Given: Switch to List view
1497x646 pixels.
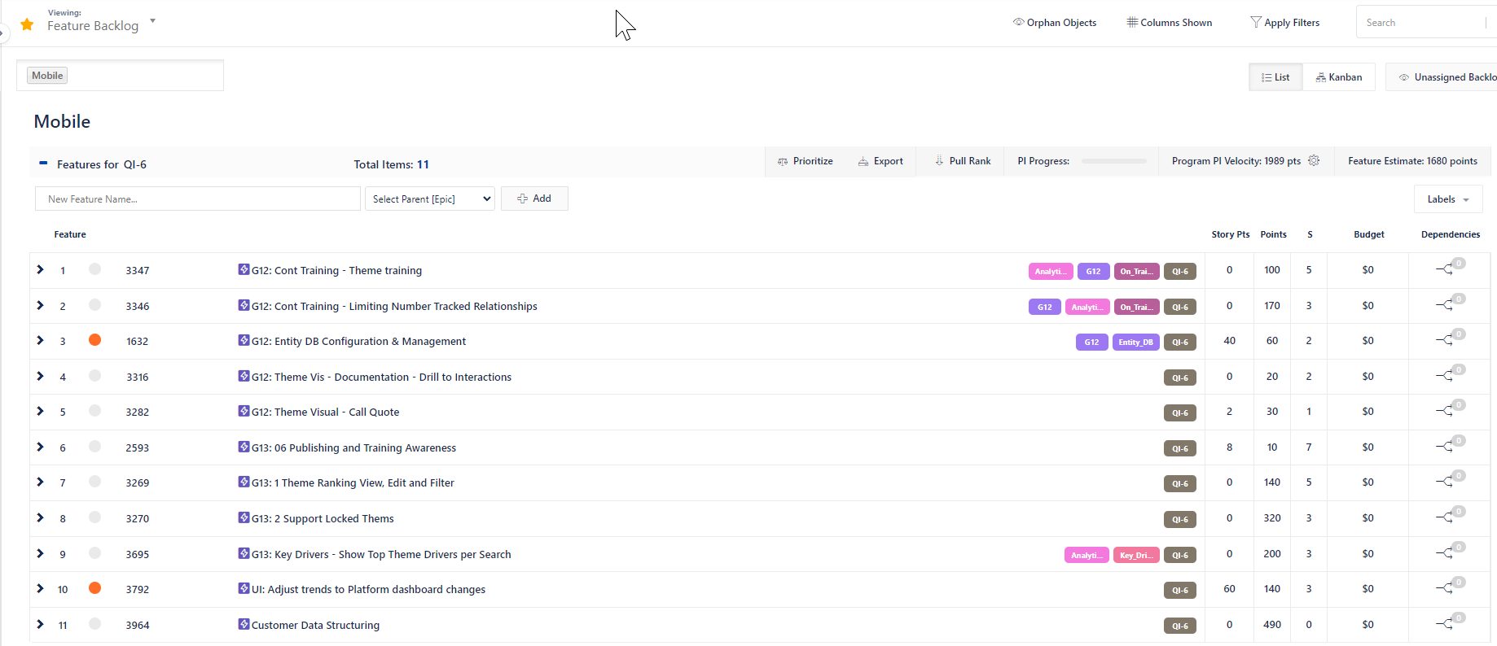Looking at the screenshot, I should coord(1275,77).
